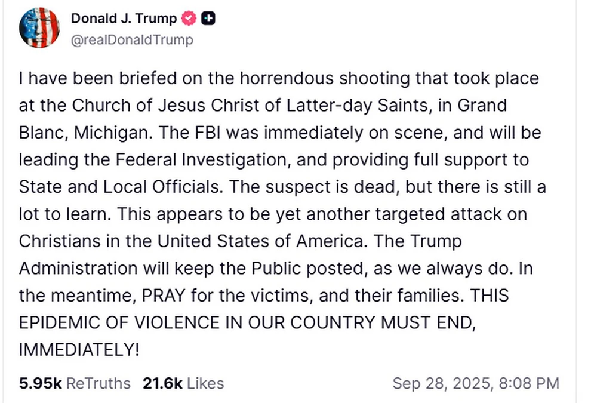591x403 pixels.
Task: Open the Sep 28, 2025 timestamp
Action: pyautogui.click(x=475, y=383)
